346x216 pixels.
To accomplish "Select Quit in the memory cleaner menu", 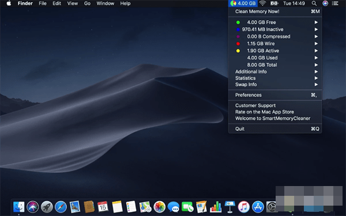I will coord(275,128).
